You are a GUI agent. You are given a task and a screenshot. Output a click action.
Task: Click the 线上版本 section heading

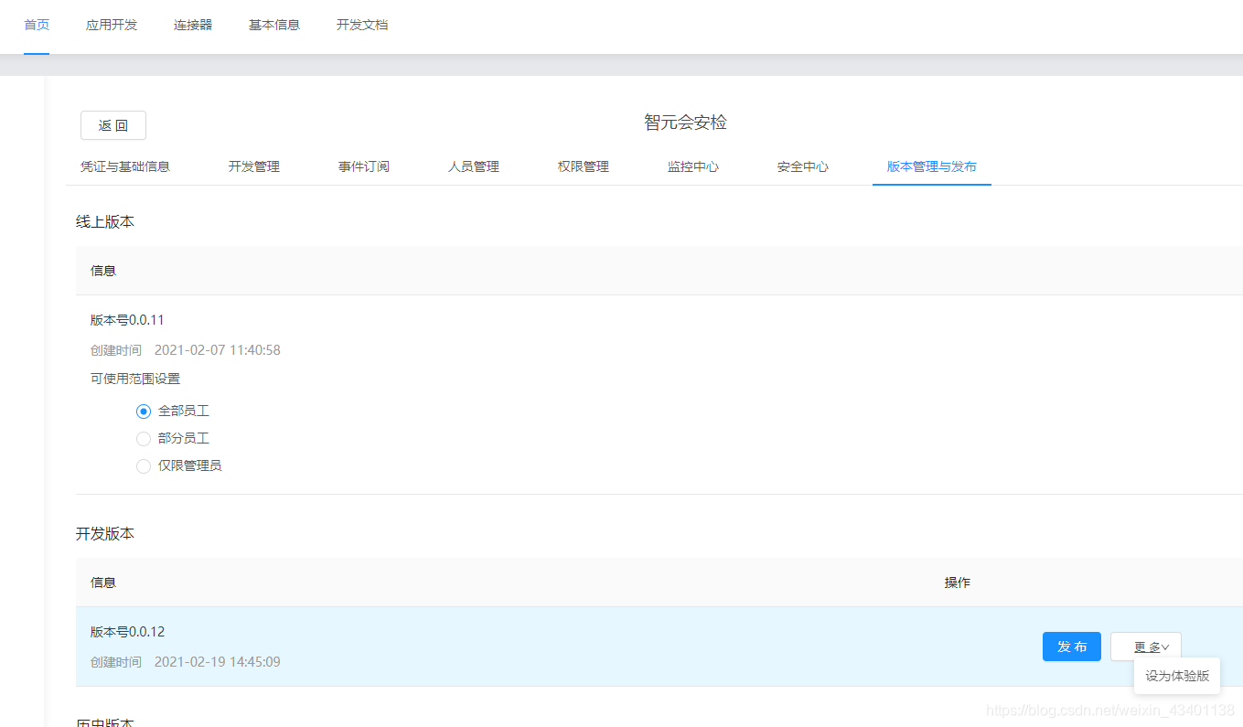[105, 221]
